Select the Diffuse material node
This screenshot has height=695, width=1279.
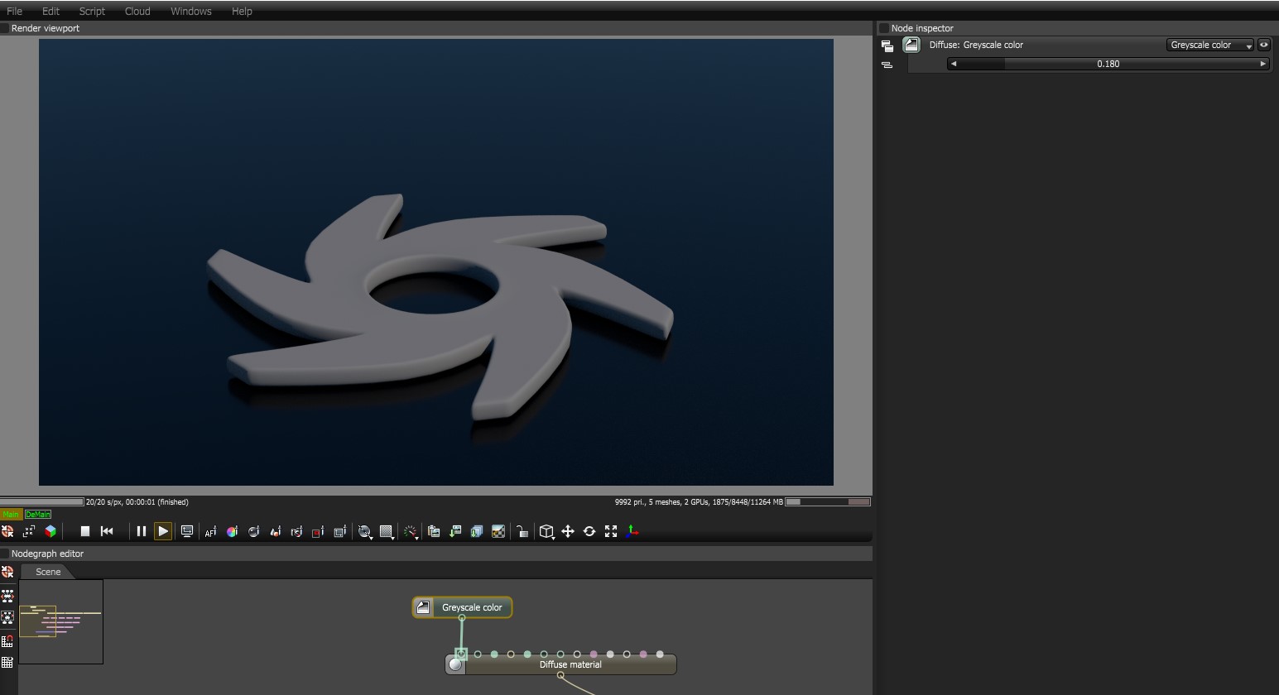tap(561, 664)
